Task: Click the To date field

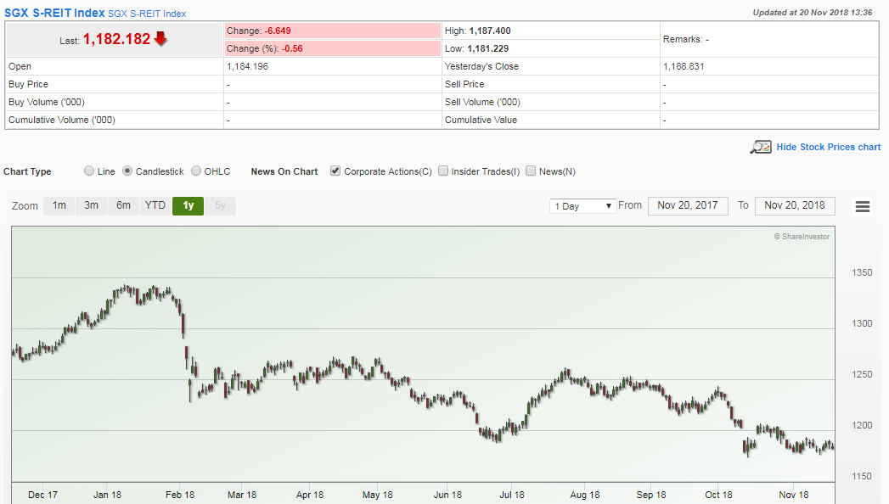Action: [x=794, y=205]
